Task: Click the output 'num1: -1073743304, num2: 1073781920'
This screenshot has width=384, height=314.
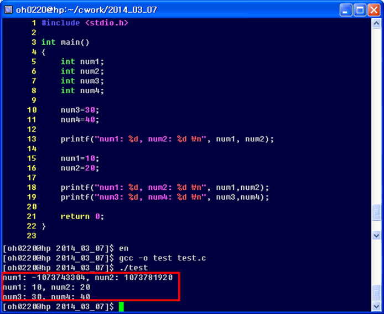Action: point(87,278)
